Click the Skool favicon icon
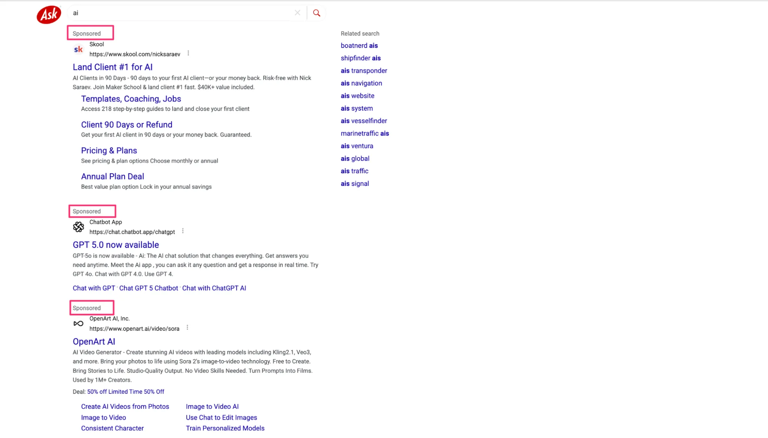Viewport: 768px width, 438px height. [x=78, y=49]
